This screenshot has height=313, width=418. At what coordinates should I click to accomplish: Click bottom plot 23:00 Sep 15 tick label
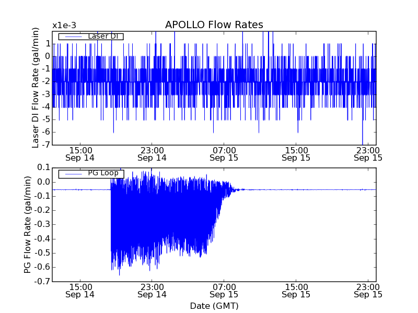[368, 291]
